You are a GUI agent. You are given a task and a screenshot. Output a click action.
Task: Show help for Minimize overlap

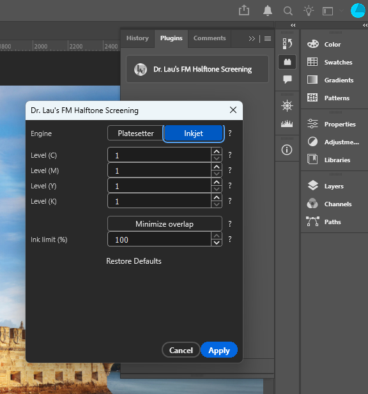230,224
